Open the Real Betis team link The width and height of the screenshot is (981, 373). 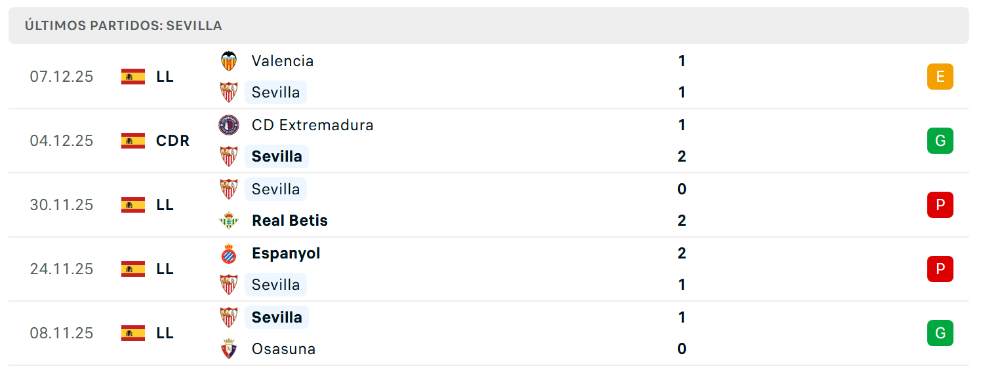tap(290, 221)
